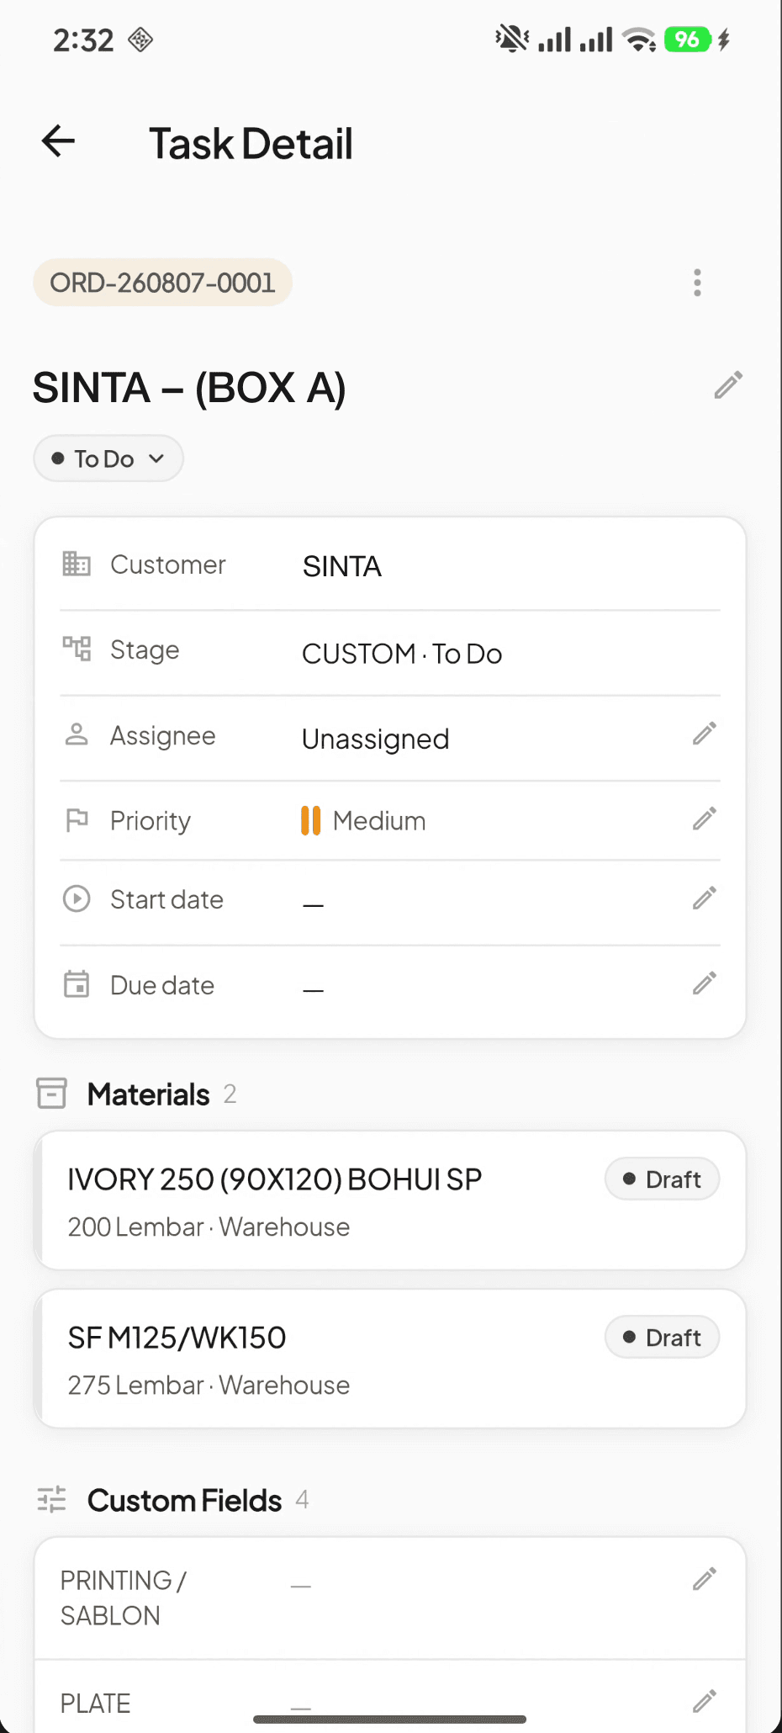Tap the text 200 Lembar · Warehouse
This screenshot has width=782, height=1733.
209,1227
